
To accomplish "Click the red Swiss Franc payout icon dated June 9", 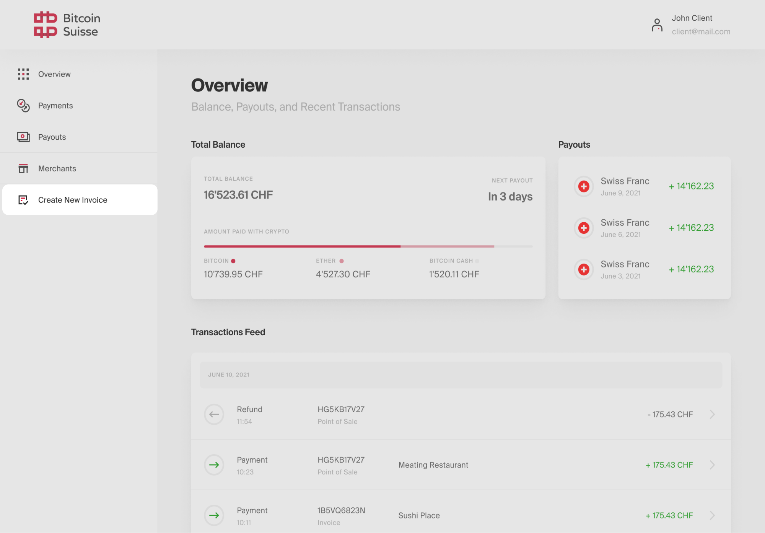I will pos(584,186).
